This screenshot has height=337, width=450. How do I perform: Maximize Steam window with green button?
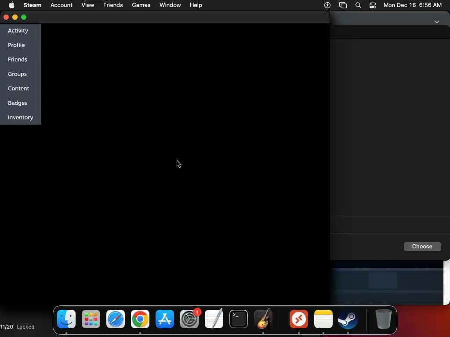coord(24,17)
